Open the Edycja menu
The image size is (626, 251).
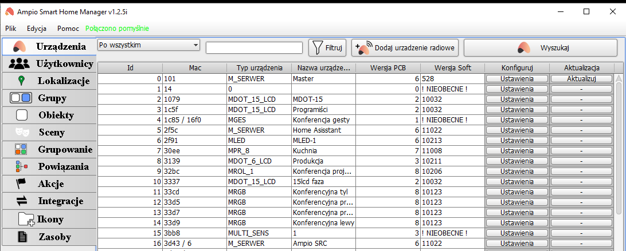[x=37, y=29]
